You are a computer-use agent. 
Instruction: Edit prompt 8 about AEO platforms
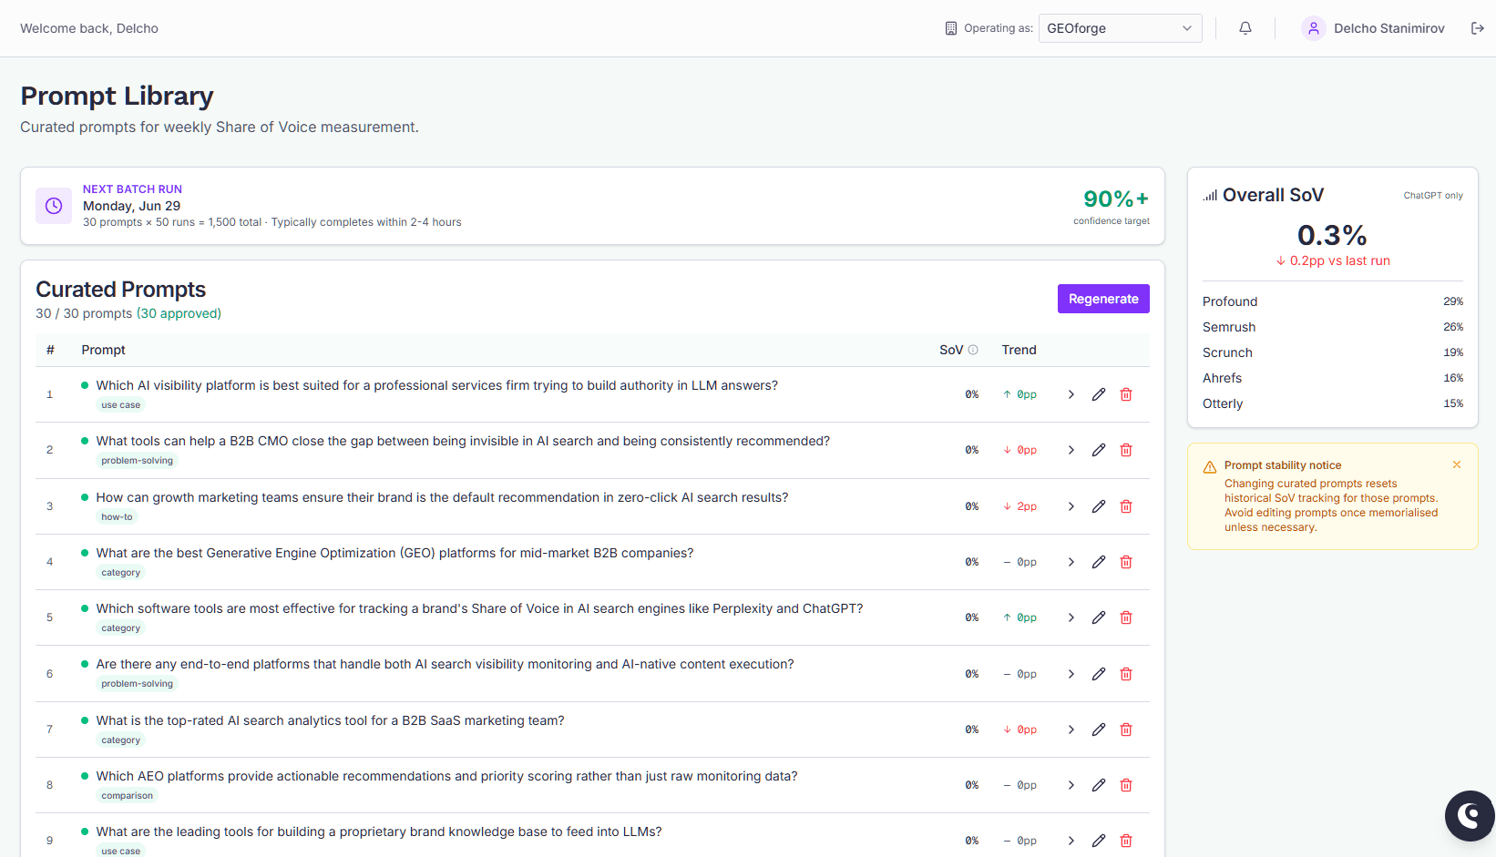(1099, 785)
